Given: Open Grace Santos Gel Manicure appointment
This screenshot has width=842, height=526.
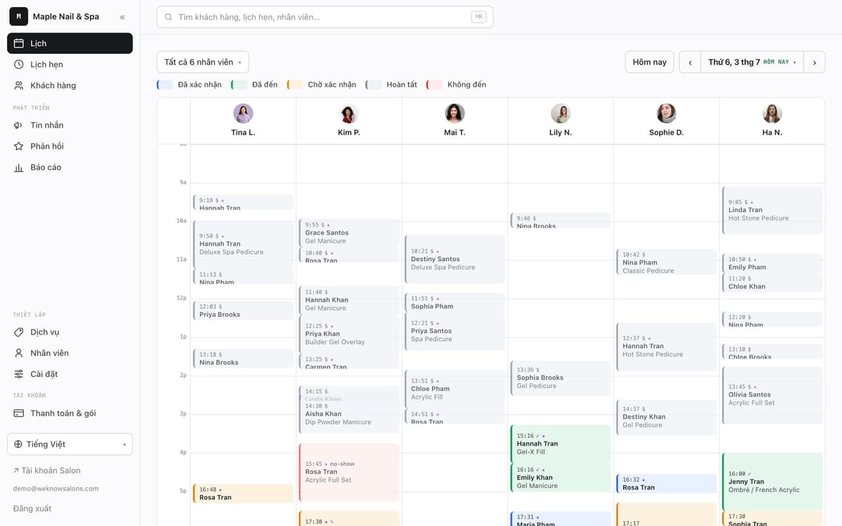Looking at the screenshot, I should click(349, 232).
